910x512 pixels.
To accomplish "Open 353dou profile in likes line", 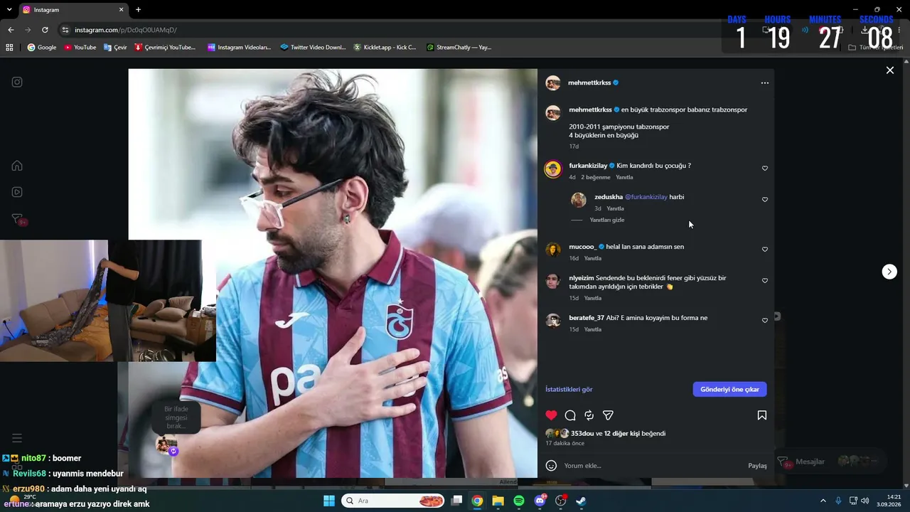I will pos(582,433).
